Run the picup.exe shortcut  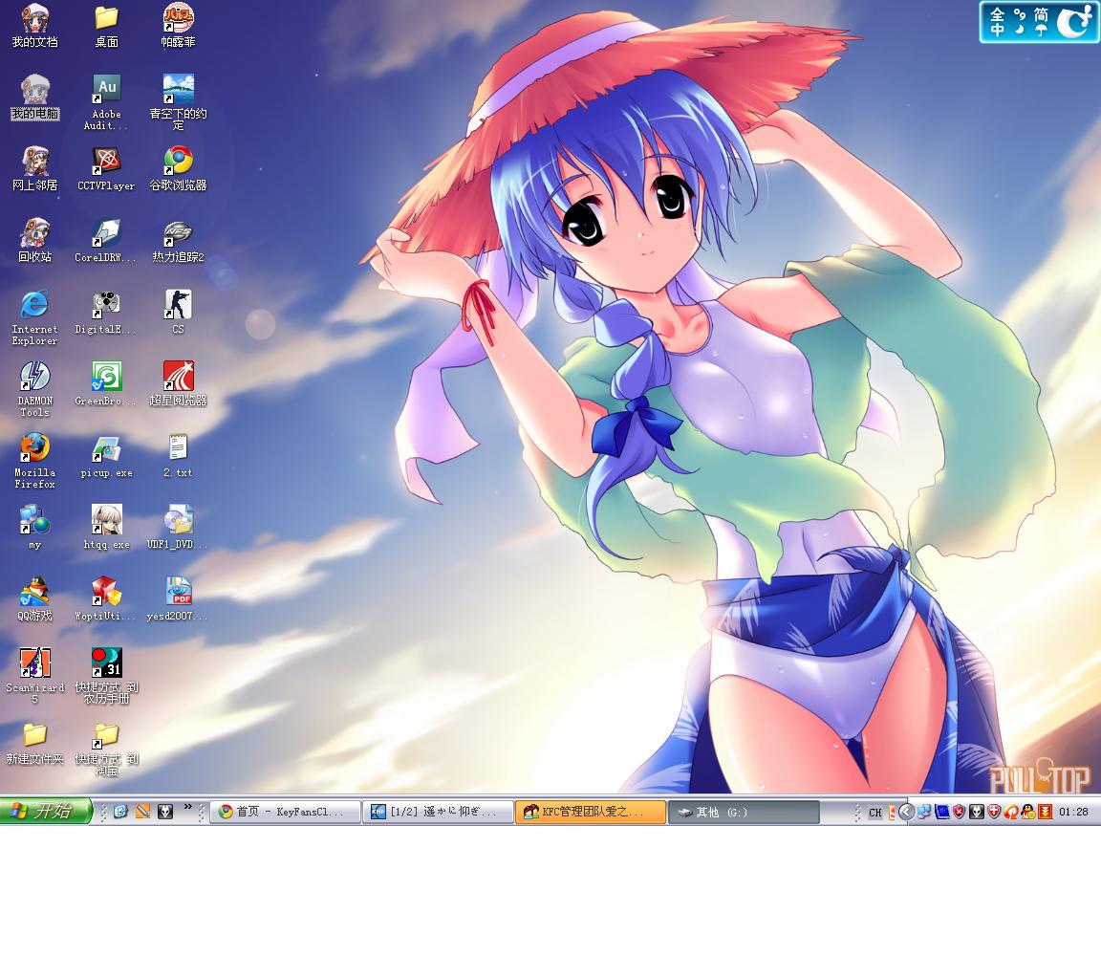pyautogui.click(x=107, y=456)
